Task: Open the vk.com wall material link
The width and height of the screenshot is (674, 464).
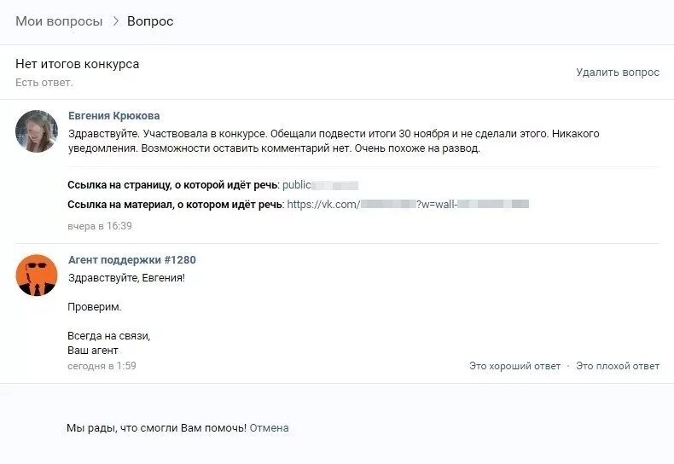Action: 408,205
